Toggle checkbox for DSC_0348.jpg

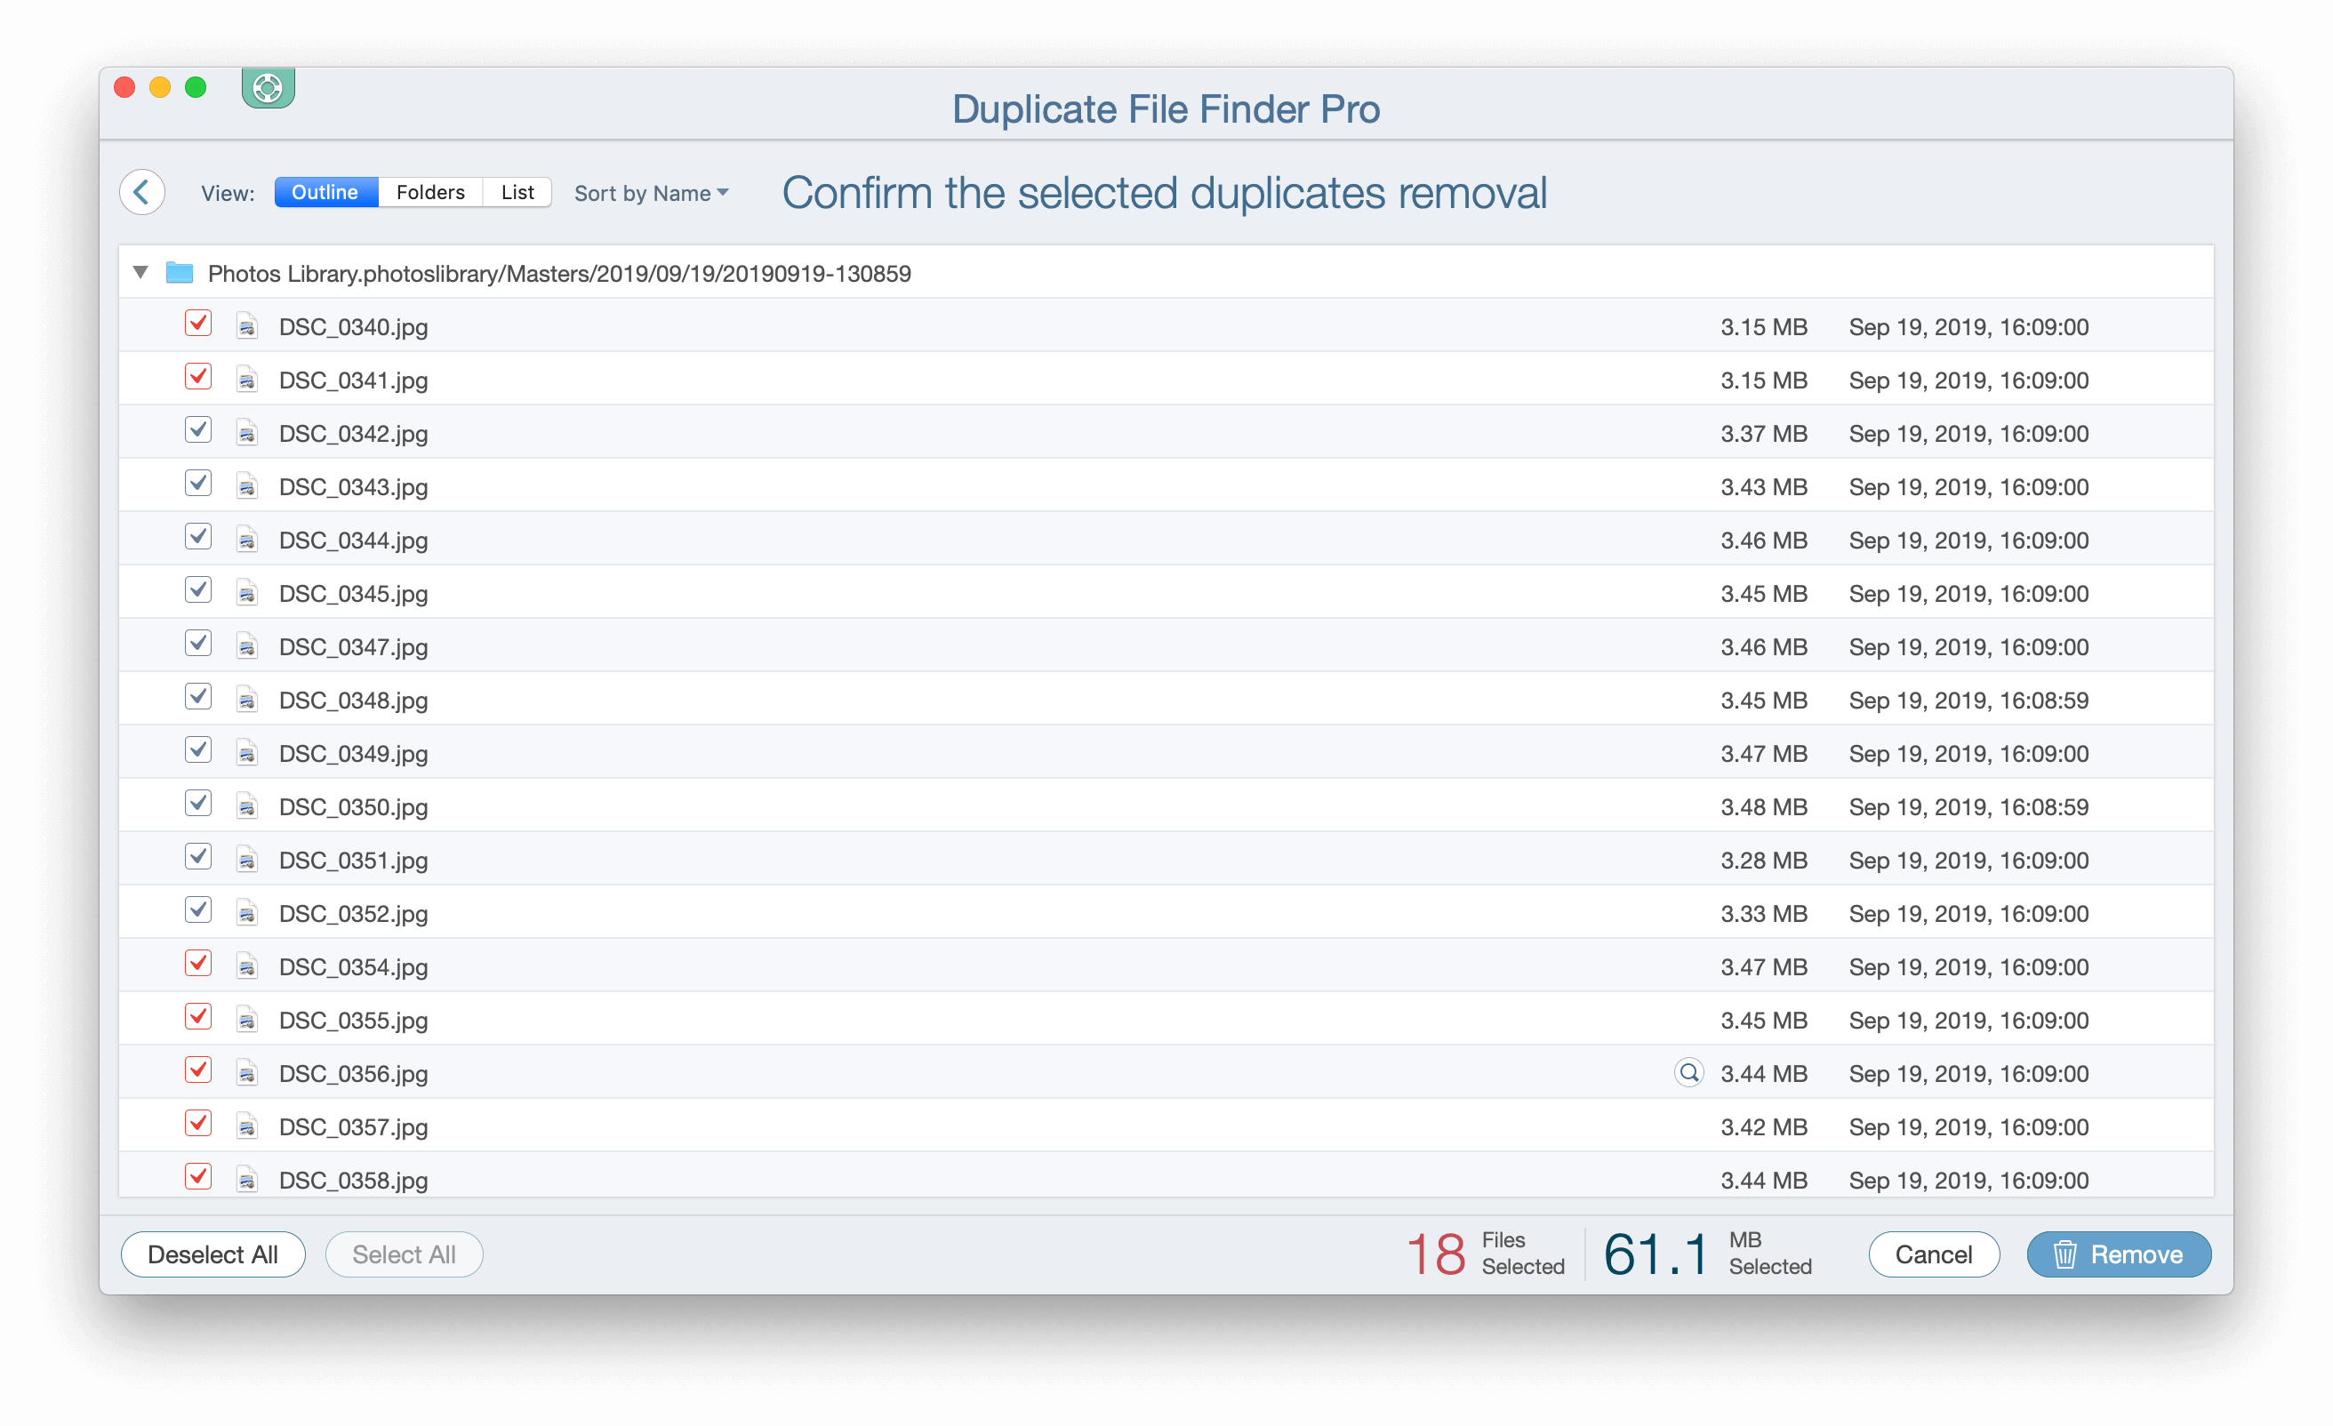[x=196, y=700]
